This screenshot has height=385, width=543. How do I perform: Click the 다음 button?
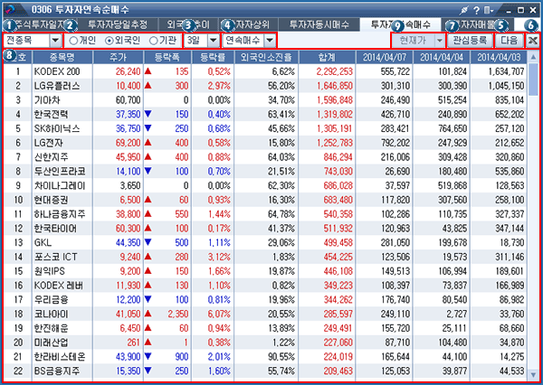click(509, 41)
